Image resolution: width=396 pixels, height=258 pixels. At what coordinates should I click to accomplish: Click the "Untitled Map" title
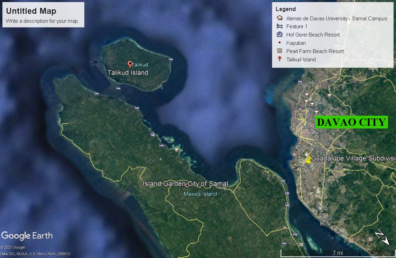tap(31, 11)
